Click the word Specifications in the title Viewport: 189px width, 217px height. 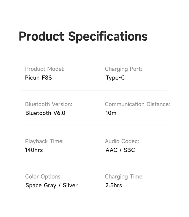coord(108,36)
